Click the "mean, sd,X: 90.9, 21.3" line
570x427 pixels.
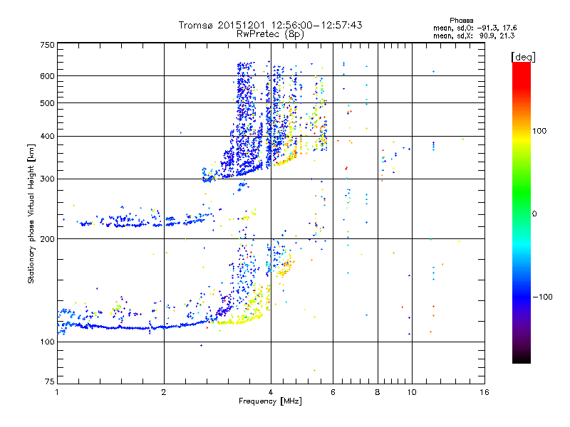point(474,36)
